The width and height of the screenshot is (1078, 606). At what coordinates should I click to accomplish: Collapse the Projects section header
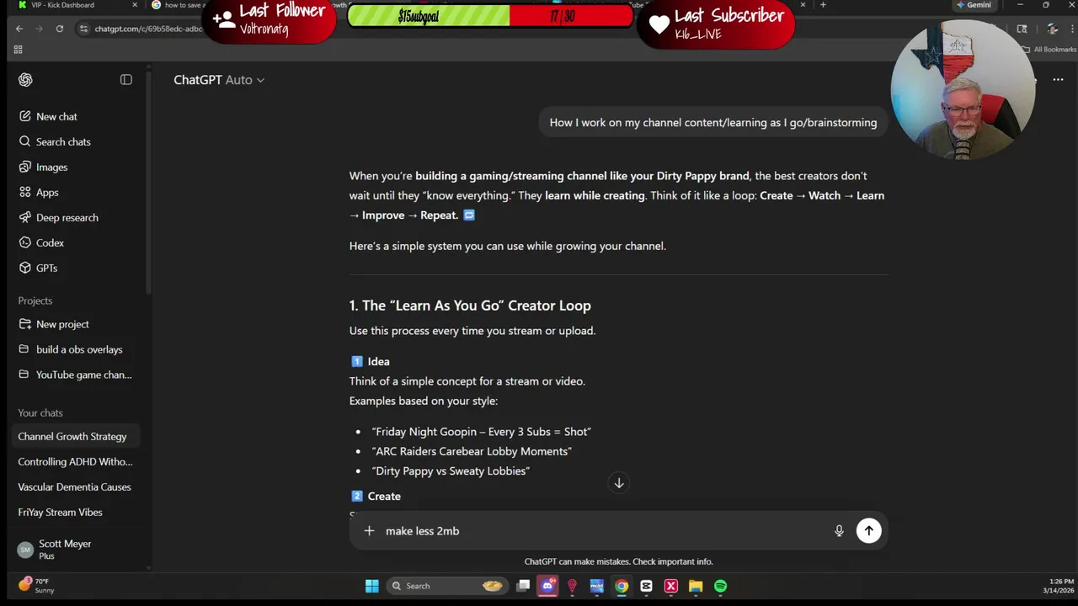(35, 300)
